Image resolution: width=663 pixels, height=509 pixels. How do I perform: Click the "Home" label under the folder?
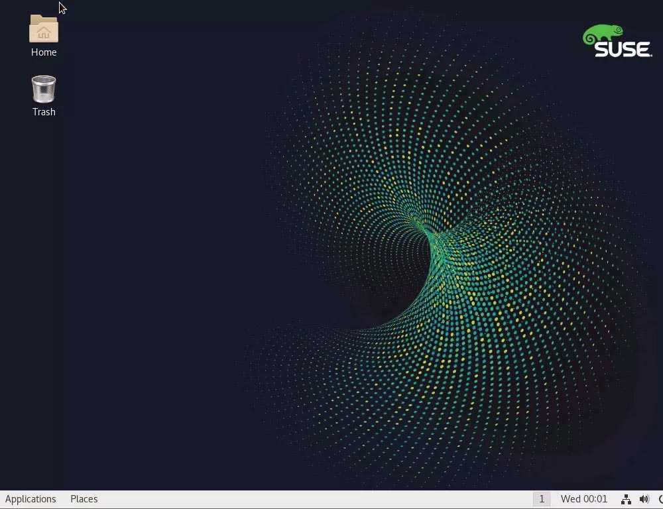click(44, 52)
